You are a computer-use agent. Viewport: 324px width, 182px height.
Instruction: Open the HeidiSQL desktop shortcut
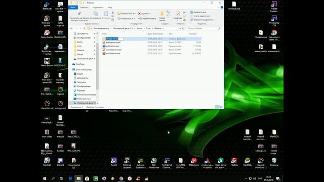point(247,162)
